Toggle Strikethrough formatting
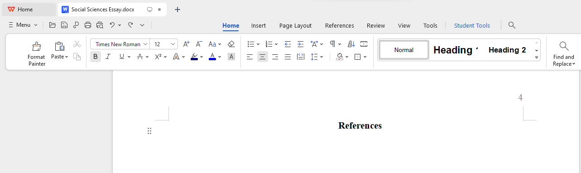The height and width of the screenshot is (173, 581). point(140,57)
